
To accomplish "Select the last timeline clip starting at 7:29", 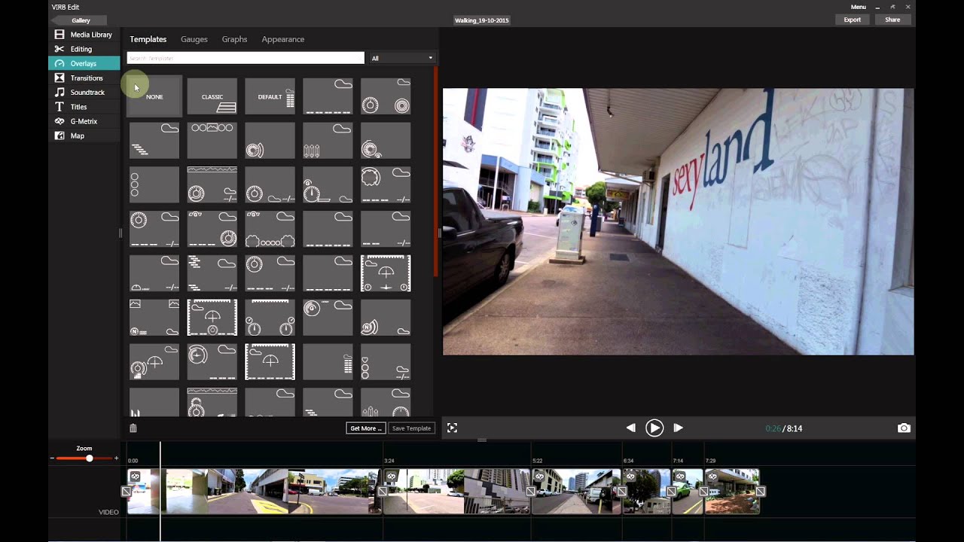I will pos(732,492).
